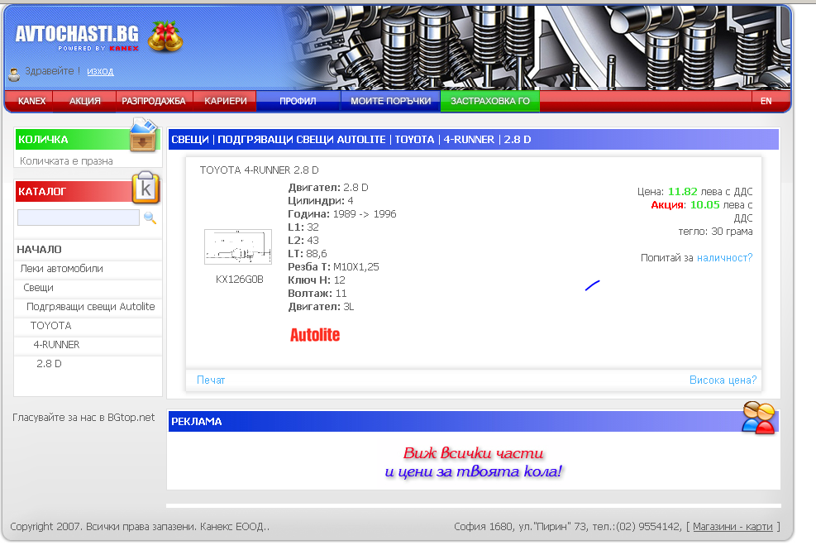The height and width of the screenshot is (550, 816).
Task: Click the Цилиндри: 4 row
Action: click(321, 200)
